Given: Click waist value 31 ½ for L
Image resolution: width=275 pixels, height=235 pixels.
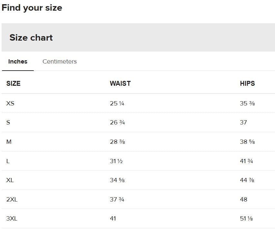Looking at the screenshot, I should [x=116, y=161].
